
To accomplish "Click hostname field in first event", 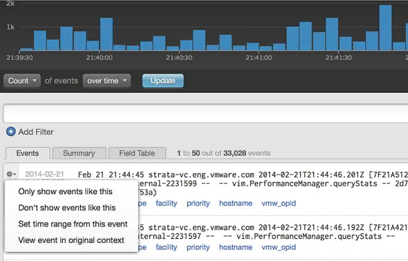I will click(236, 203).
